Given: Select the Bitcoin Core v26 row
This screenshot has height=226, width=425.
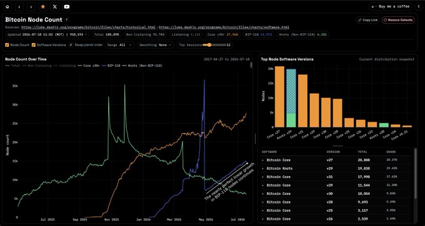Looking at the screenshot, I should pyautogui.click(x=336, y=219).
